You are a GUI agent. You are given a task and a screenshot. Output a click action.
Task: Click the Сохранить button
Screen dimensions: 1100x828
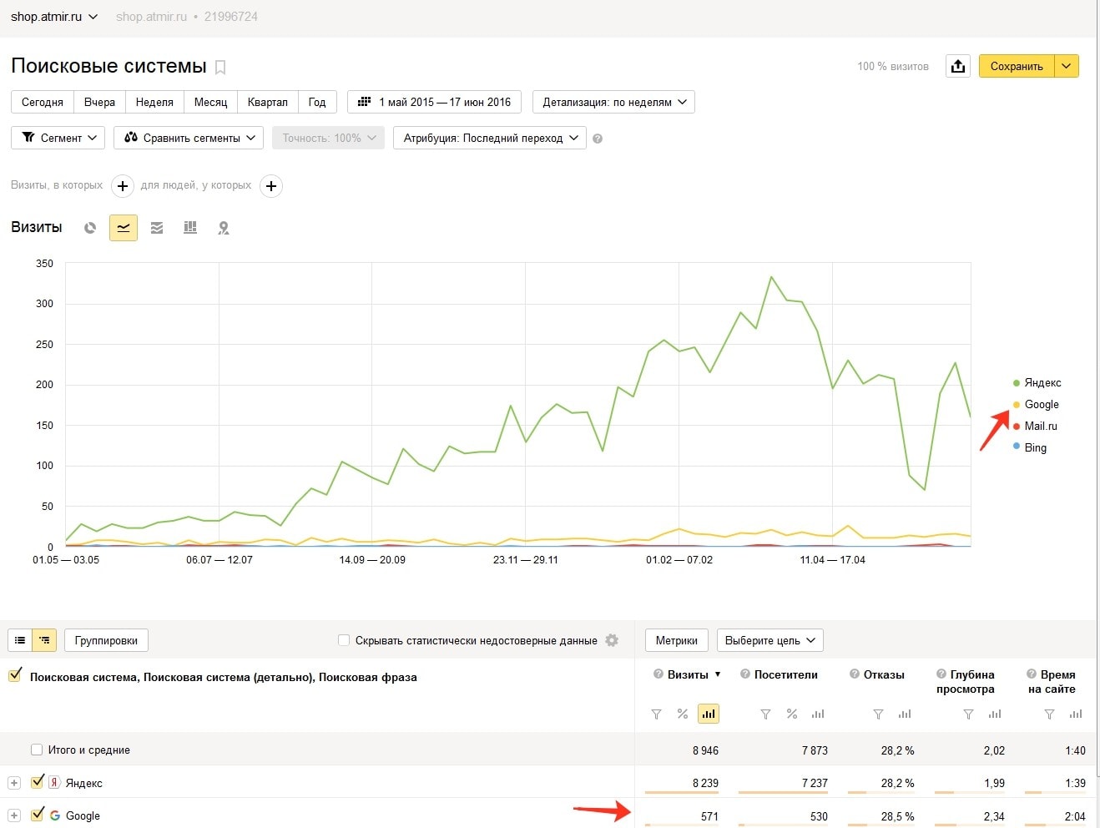point(1016,66)
